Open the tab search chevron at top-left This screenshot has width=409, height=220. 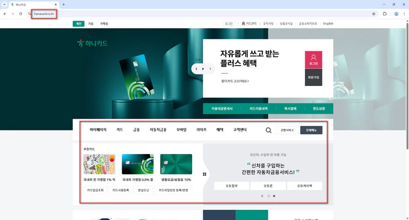(4, 5)
